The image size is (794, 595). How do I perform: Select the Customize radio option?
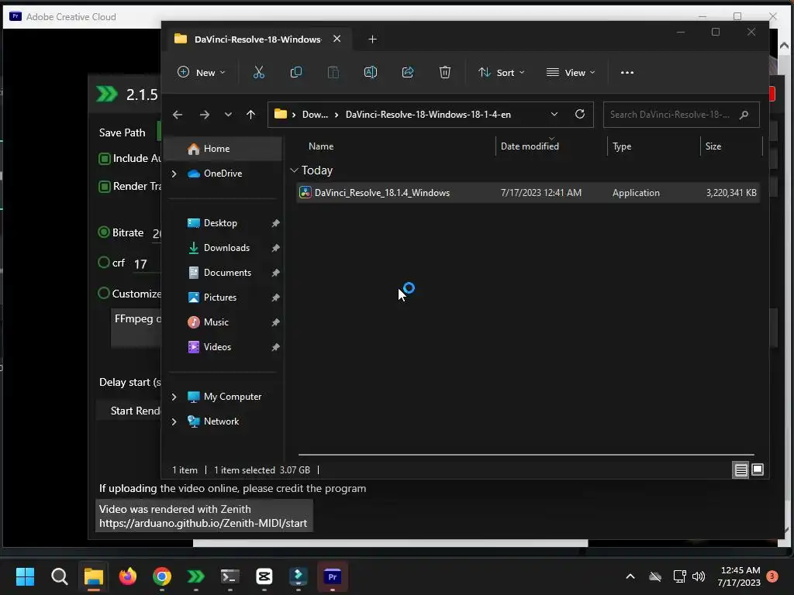104,293
